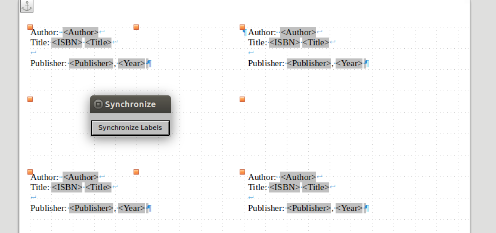Click the orange frame handle left of Synchronize window
Viewport: 496px width, 233px height.
(30, 100)
